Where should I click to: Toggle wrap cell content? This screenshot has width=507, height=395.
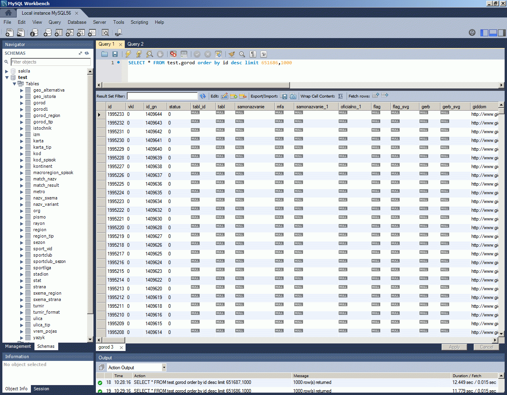click(x=340, y=96)
